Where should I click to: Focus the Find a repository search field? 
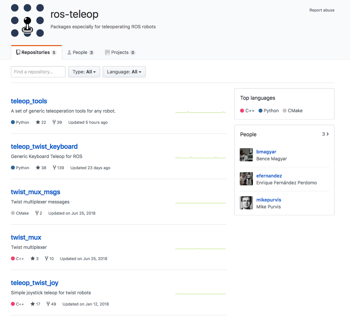pos(38,72)
